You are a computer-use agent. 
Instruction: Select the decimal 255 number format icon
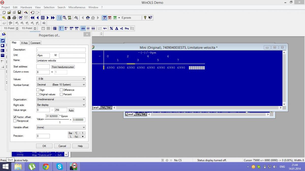tap(83, 28)
